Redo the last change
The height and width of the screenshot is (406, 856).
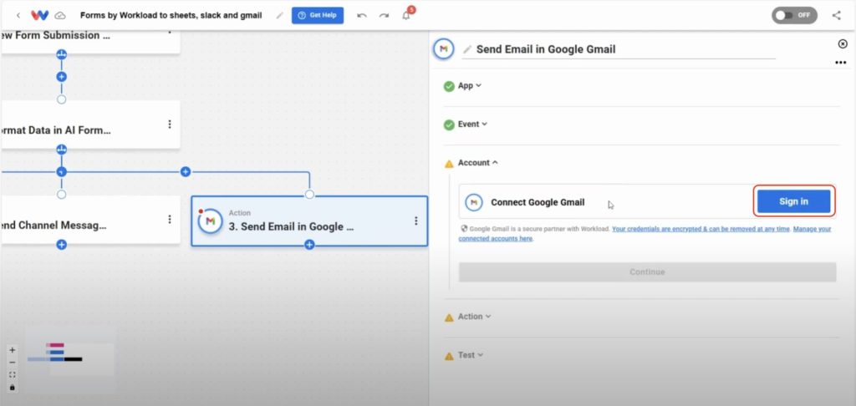pyautogui.click(x=383, y=15)
